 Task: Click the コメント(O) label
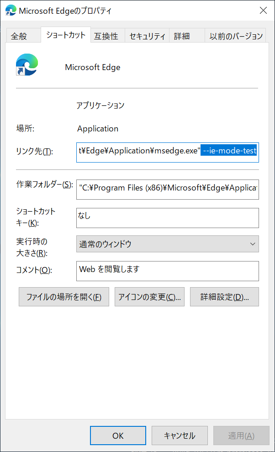(34, 270)
